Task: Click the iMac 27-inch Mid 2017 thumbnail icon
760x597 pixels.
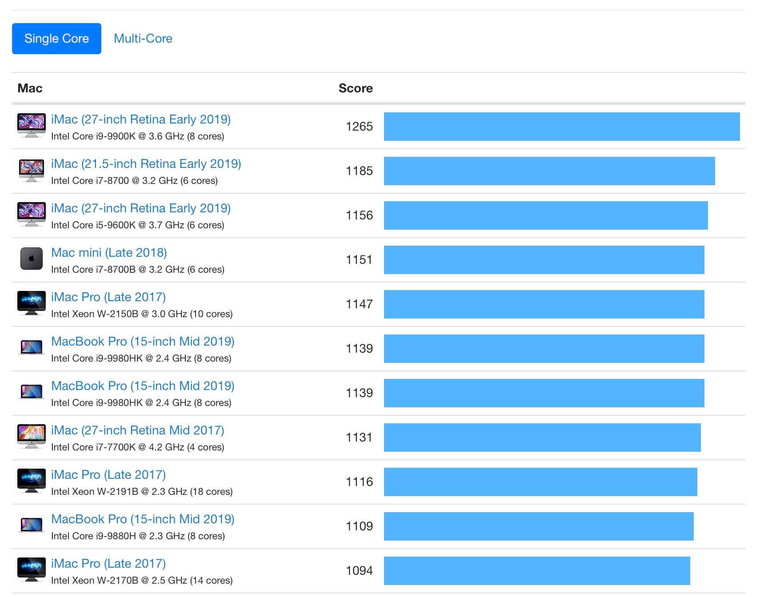Action: [x=31, y=436]
